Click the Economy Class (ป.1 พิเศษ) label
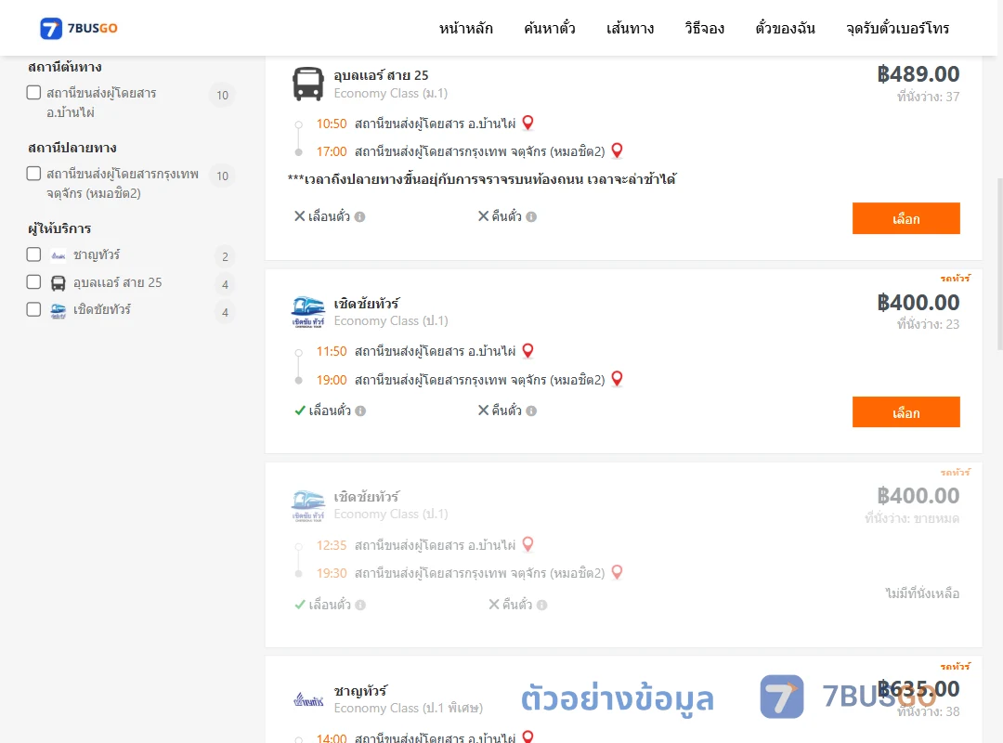 coord(408,709)
